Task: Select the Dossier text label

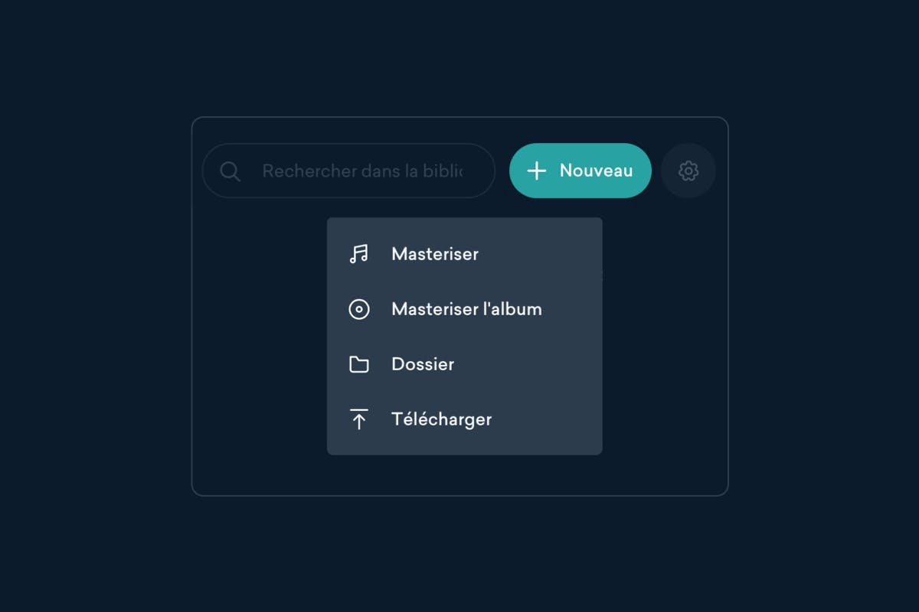Action: pyautogui.click(x=423, y=364)
